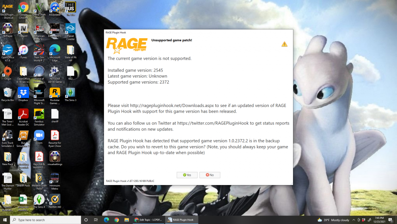This screenshot has width=397, height=224.
Task: Select Resume for Ryan Chow PDF
Action: pyautogui.click(x=55, y=138)
